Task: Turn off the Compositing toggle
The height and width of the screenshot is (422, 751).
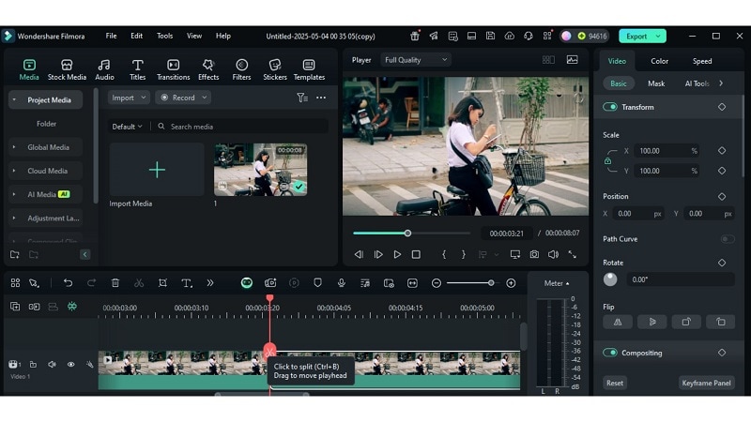Action: 610,353
